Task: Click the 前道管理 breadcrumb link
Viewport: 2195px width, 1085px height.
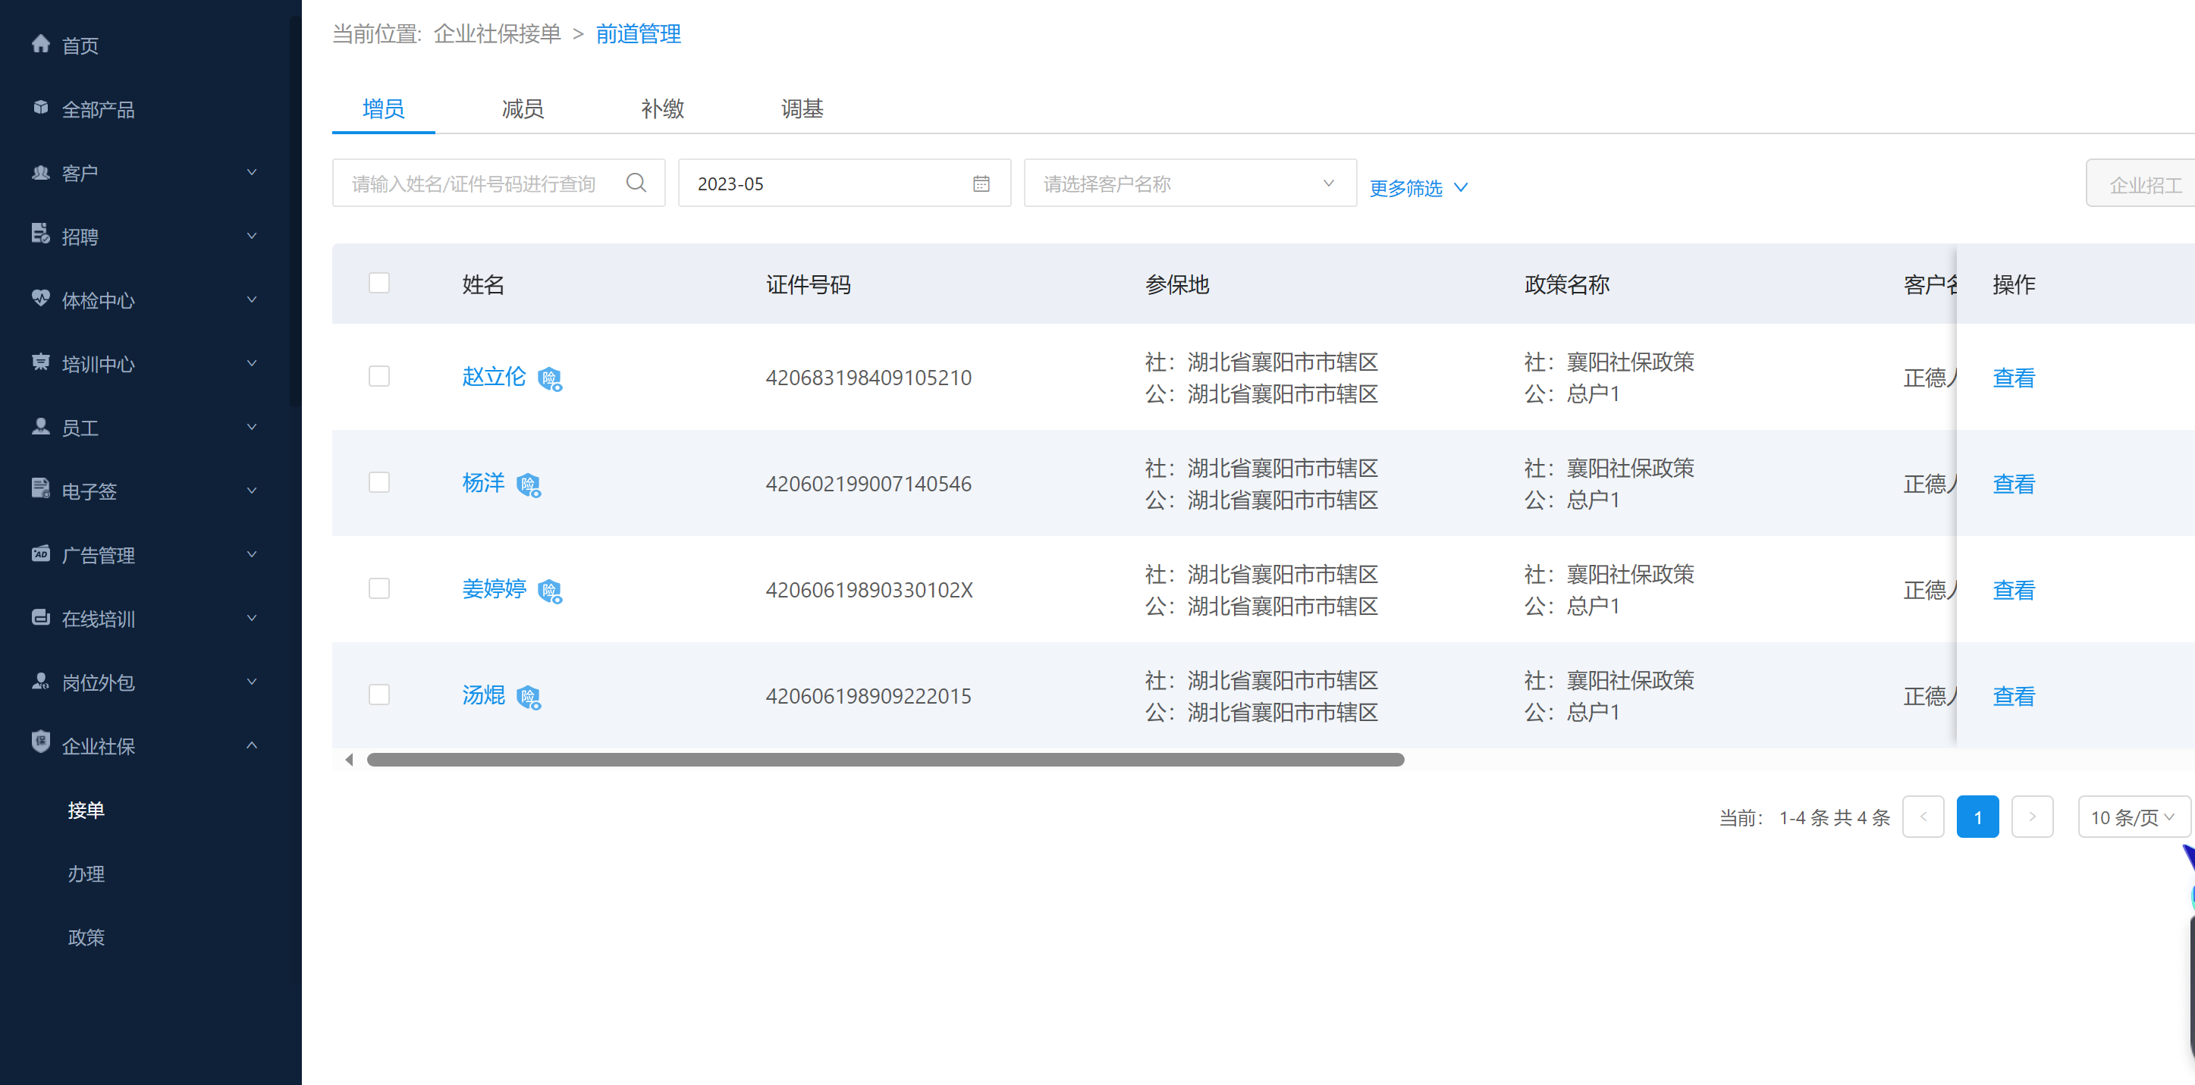Action: [x=638, y=33]
